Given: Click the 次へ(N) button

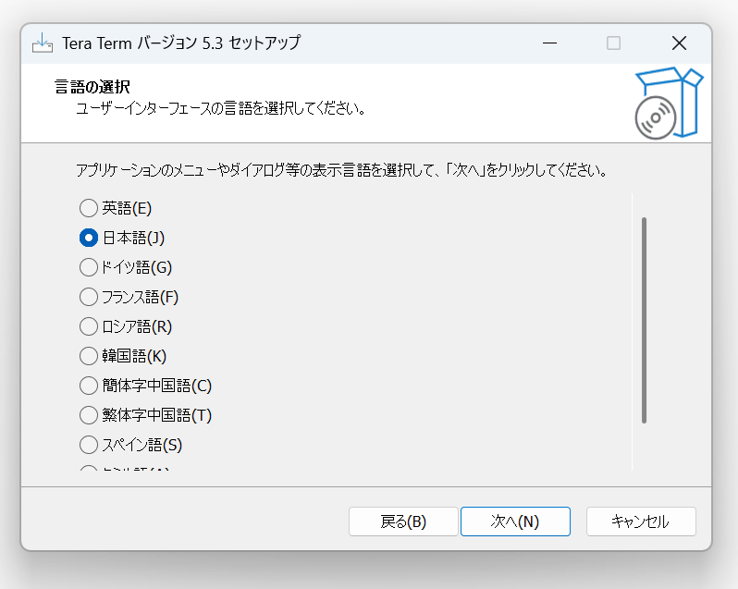Looking at the screenshot, I should pos(515,522).
